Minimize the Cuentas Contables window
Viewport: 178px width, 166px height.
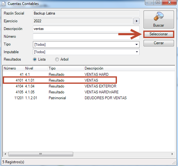pyautogui.click(x=149, y=2)
